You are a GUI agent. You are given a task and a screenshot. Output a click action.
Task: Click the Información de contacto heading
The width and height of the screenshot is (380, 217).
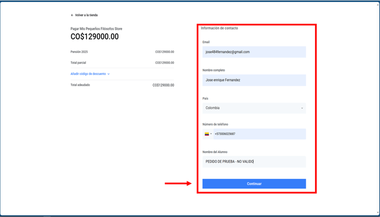pyautogui.click(x=219, y=28)
